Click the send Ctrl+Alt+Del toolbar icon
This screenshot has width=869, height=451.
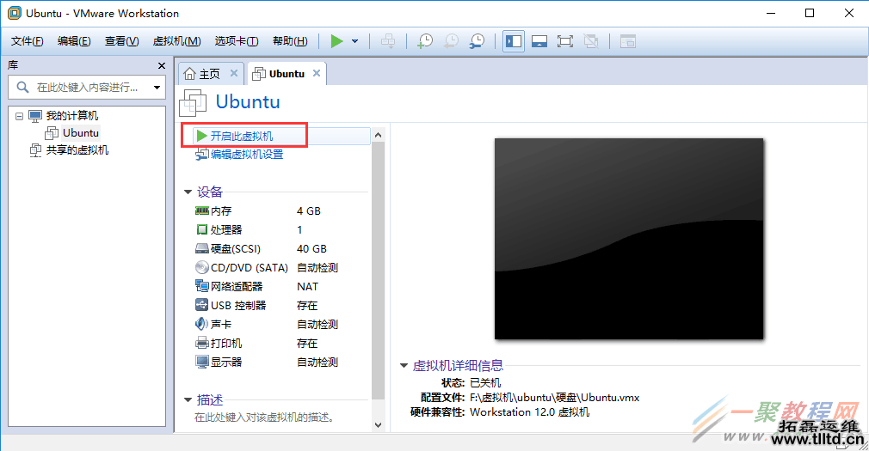pos(388,41)
